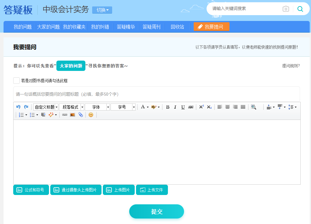Click the preview magnifier icon in the toolbar

[254, 107]
